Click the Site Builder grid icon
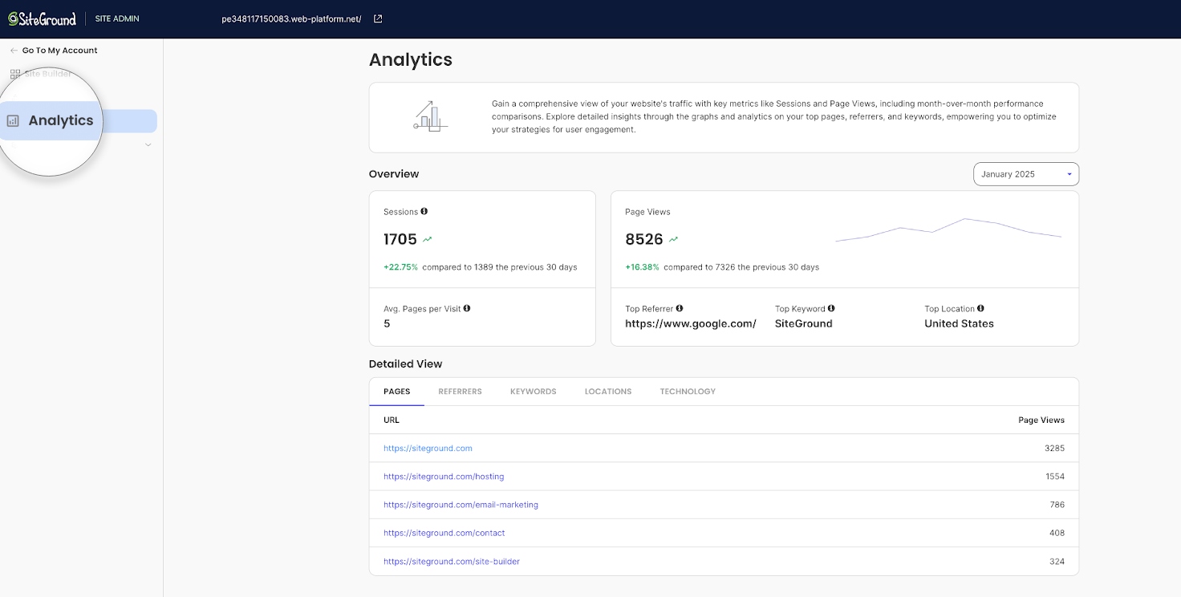This screenshot has width=1181, height=597. pos(15,74)
